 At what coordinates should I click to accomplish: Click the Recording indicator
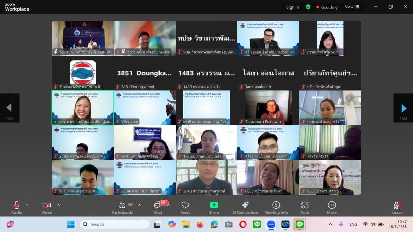pos(327,7)
